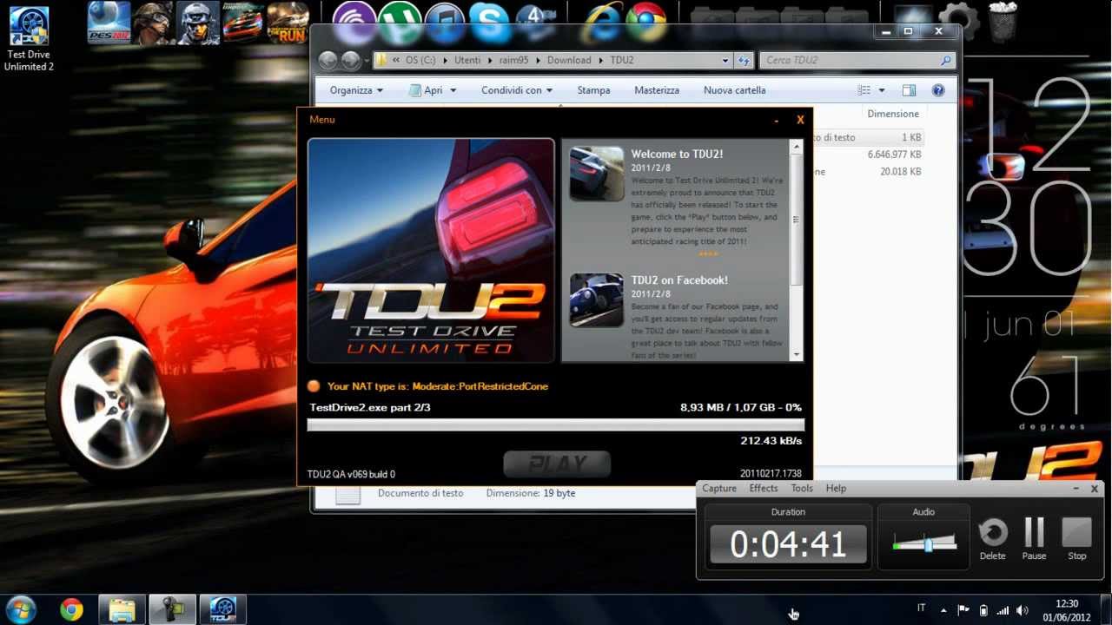The height and width of the screenshot is (625, 1112).
Task: Select the Utenti folder in address path
Action: pos(467,60)
